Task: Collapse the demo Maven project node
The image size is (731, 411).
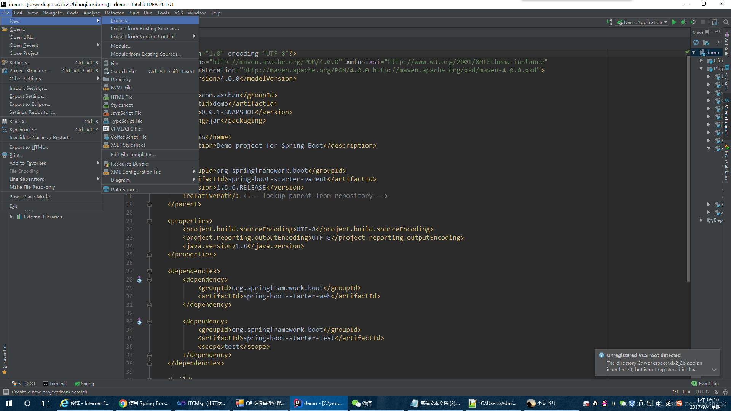Action: 694,53
